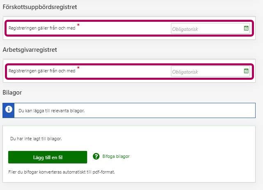Click Arbetsgivarregistret's Registreringen gäller från och med label

click(x=42, y=71)
